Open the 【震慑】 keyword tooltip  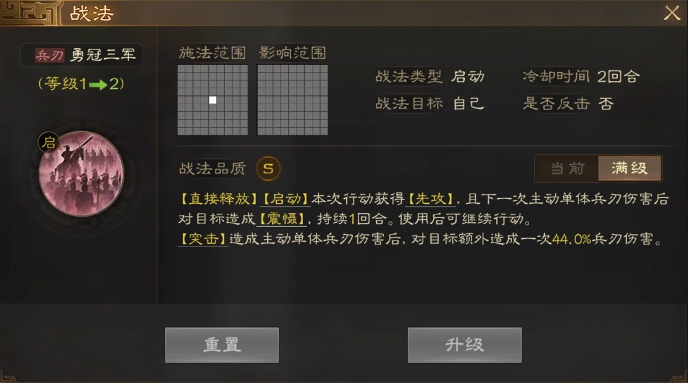click(282, 219)
